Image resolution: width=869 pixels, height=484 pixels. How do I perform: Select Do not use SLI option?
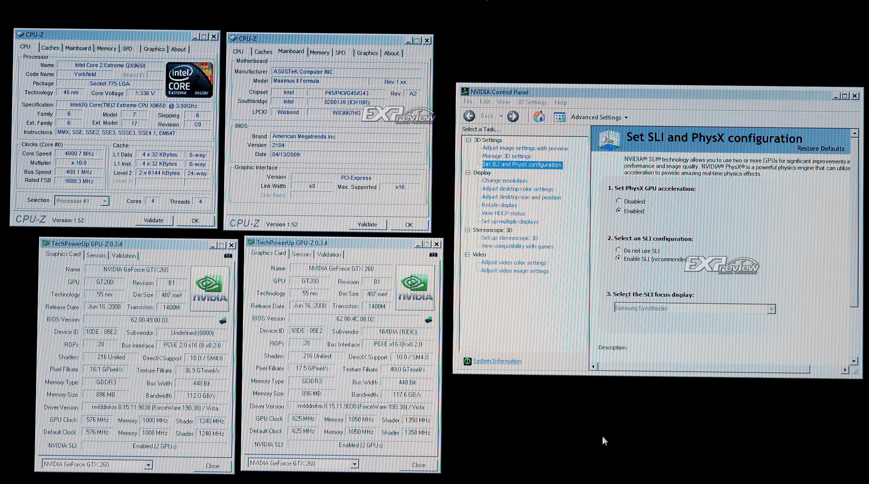618,250
